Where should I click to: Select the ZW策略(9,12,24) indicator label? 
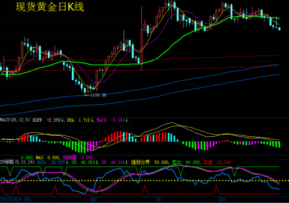[17, 162]
